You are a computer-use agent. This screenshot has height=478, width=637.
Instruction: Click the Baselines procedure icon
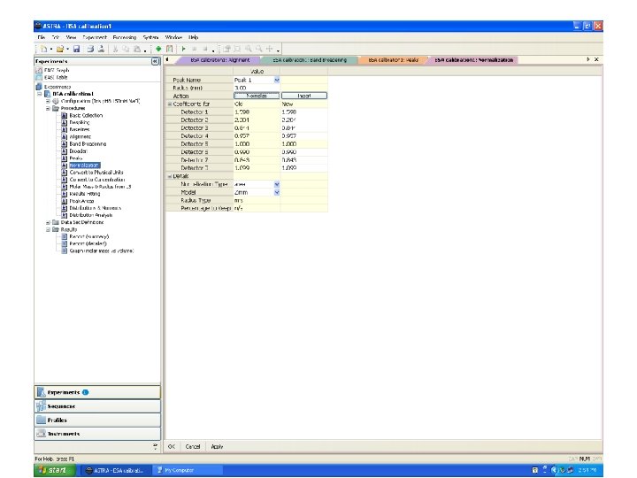point(65,129)
